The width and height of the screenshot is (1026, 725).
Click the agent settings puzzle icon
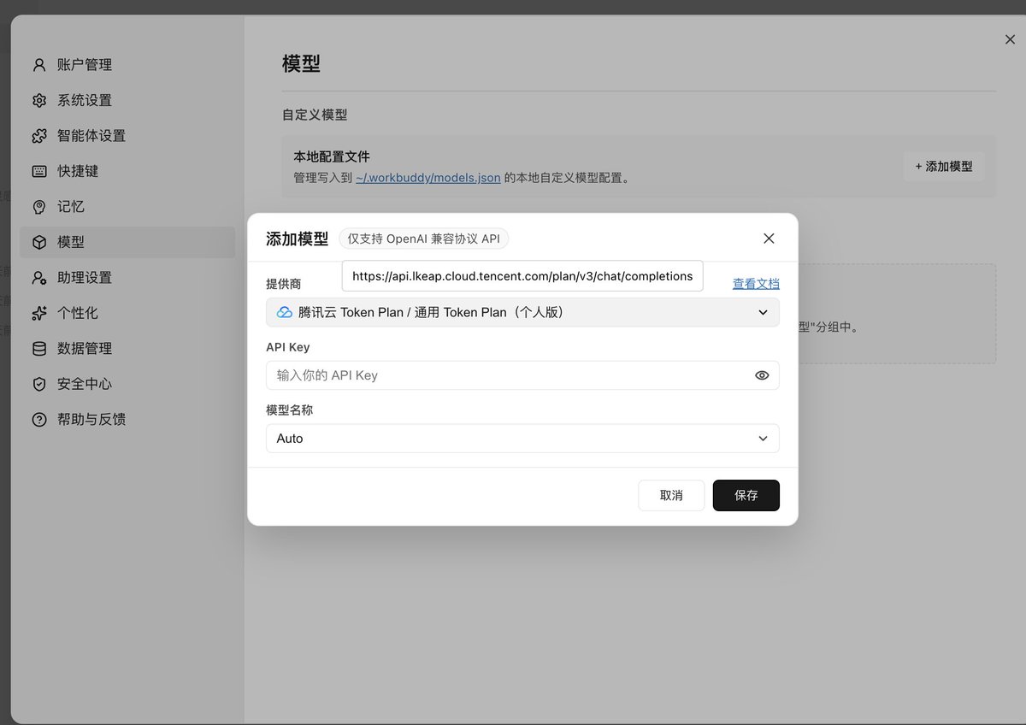39,136
